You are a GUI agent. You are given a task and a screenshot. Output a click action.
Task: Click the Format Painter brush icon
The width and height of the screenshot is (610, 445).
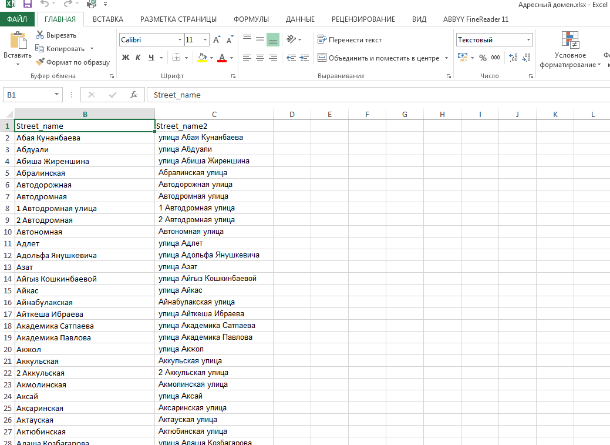pos(40,62)
